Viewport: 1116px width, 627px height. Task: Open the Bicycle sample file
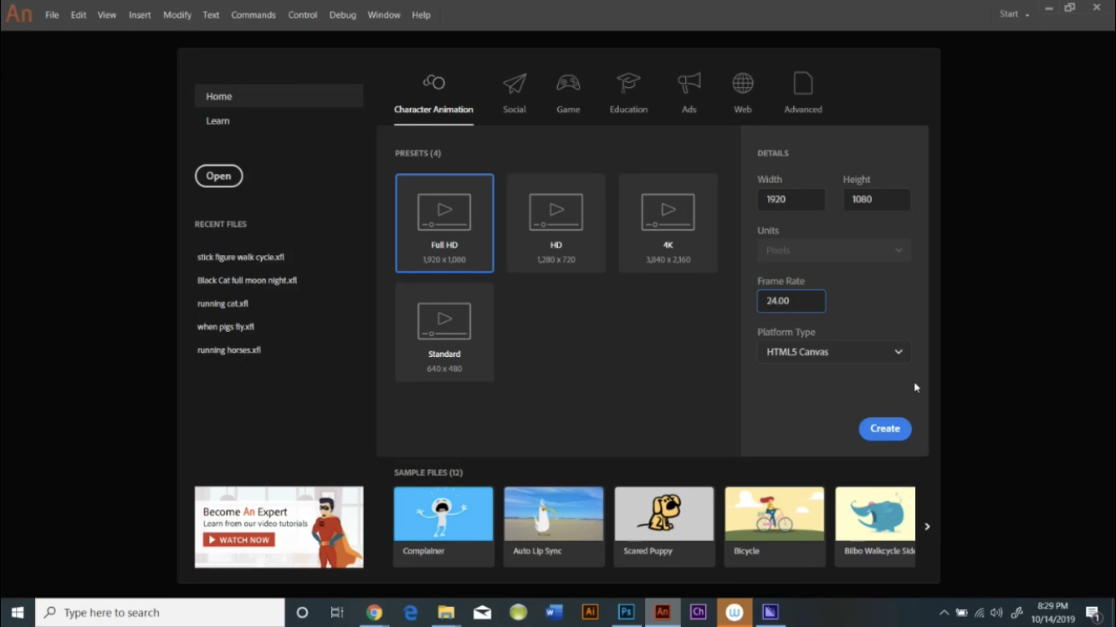click(x=775, y=527)
